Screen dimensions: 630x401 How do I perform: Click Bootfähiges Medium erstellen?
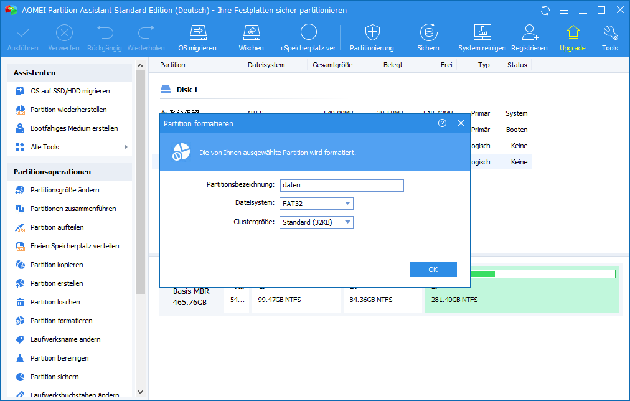tap(74, 128)
